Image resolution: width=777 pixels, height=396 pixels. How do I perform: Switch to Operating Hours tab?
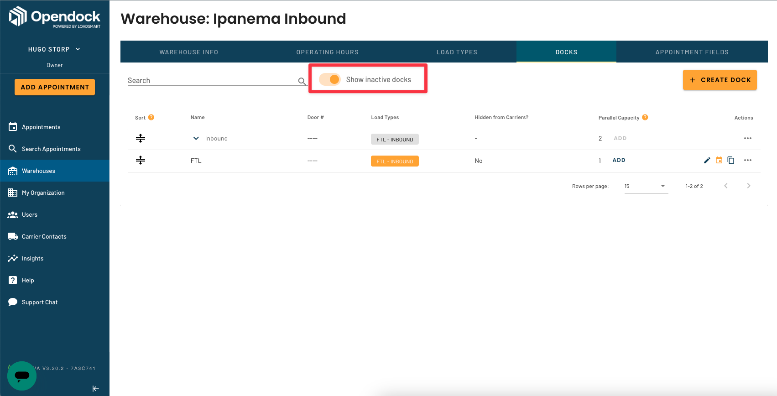[328, 52]
